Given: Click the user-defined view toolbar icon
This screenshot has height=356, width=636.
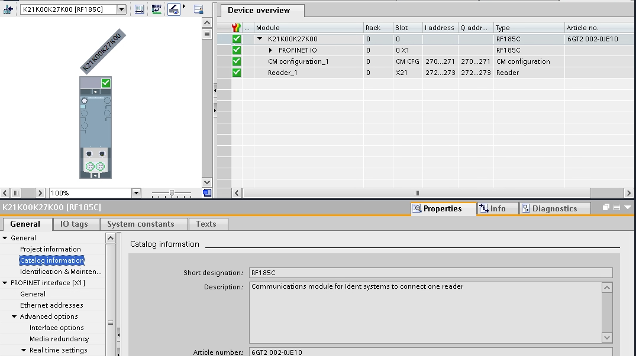Looking at the screenshot, I should 198,9.
